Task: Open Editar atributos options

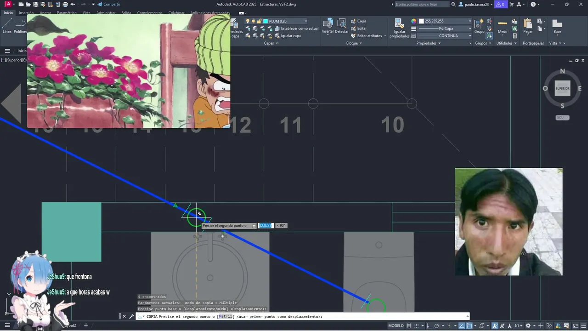Action: click(x=368, y=36)
